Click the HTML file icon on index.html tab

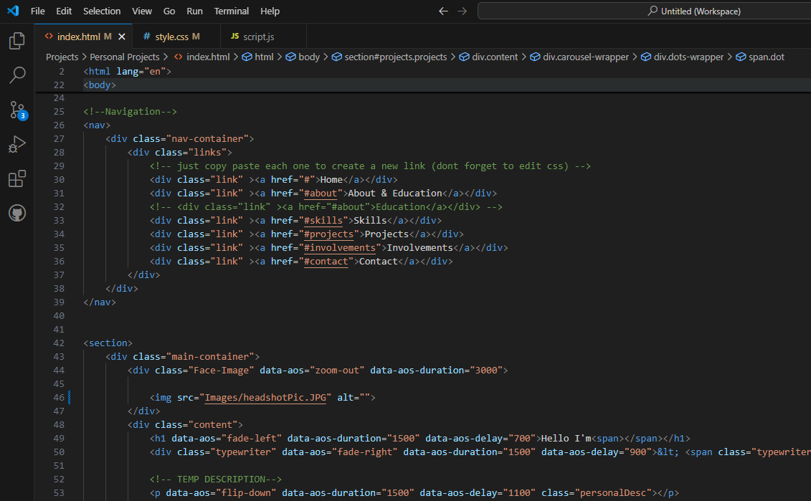pos(49,36)
